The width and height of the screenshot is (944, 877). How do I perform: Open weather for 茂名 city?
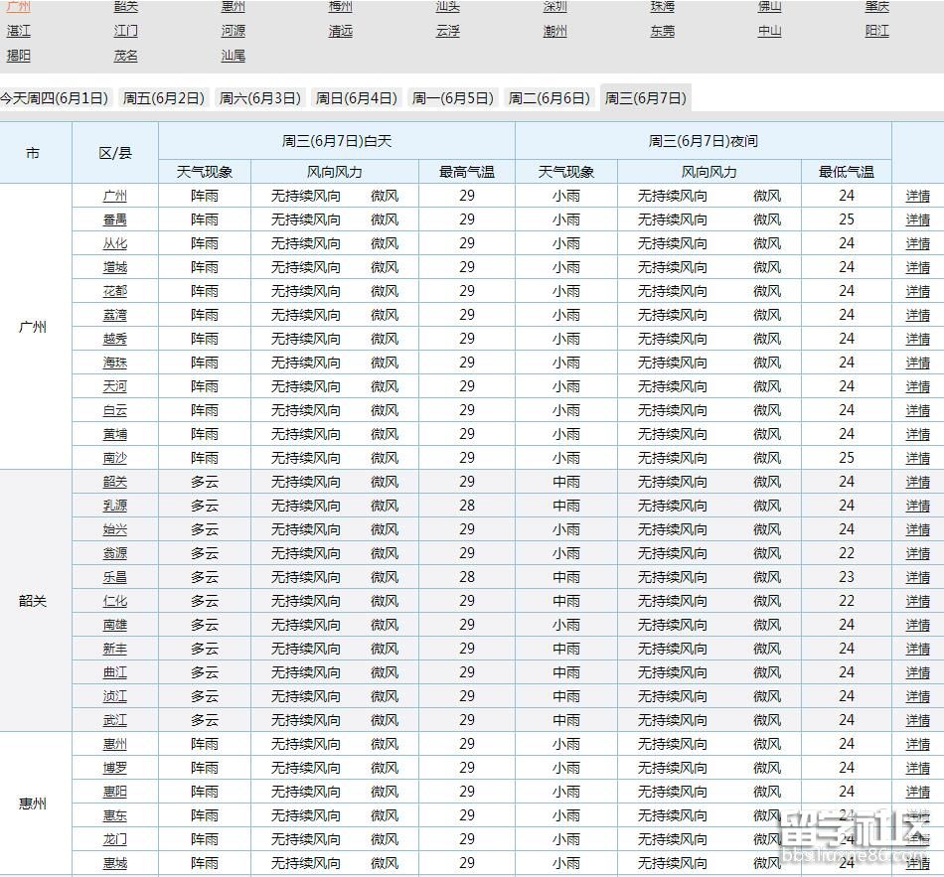(125, 56)
